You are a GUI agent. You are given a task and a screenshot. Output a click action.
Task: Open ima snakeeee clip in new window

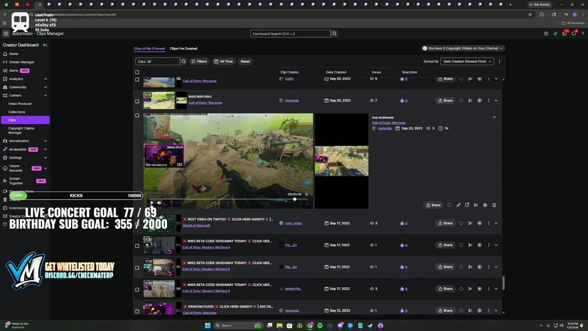point(467,205)
